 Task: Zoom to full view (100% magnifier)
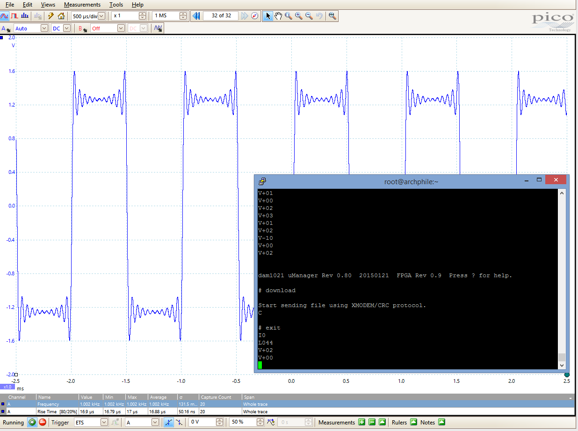pyautogui.click(x=332, y=16)
